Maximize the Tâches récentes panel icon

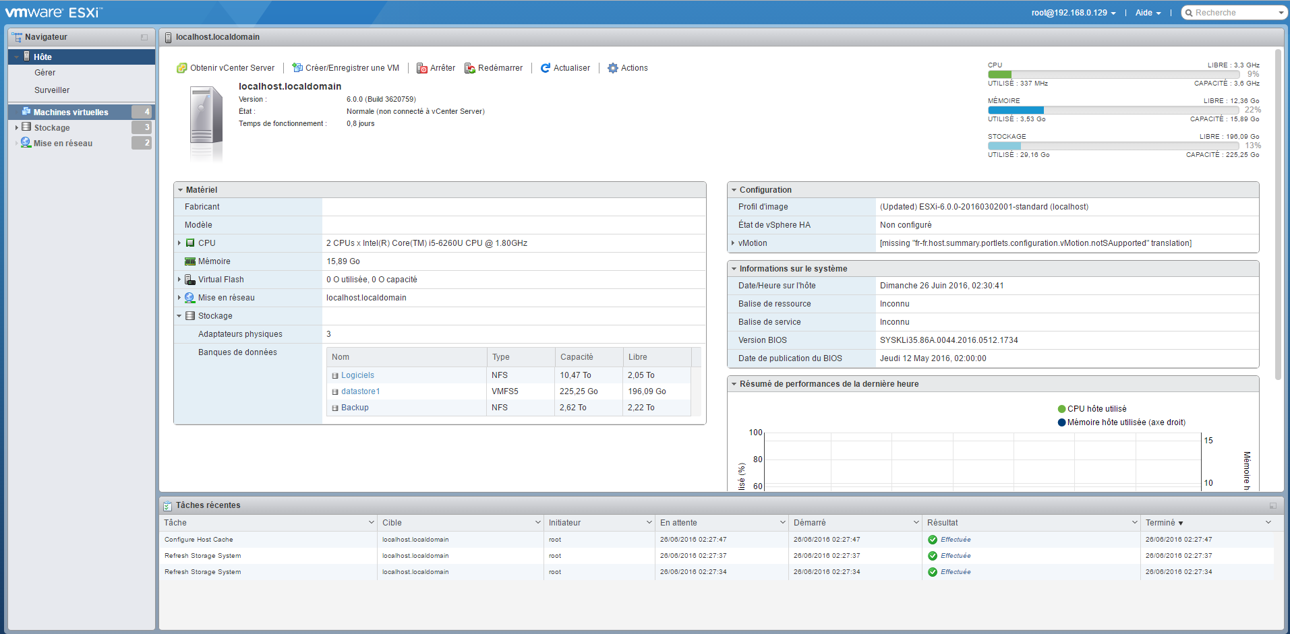(x=1273, y=506)
